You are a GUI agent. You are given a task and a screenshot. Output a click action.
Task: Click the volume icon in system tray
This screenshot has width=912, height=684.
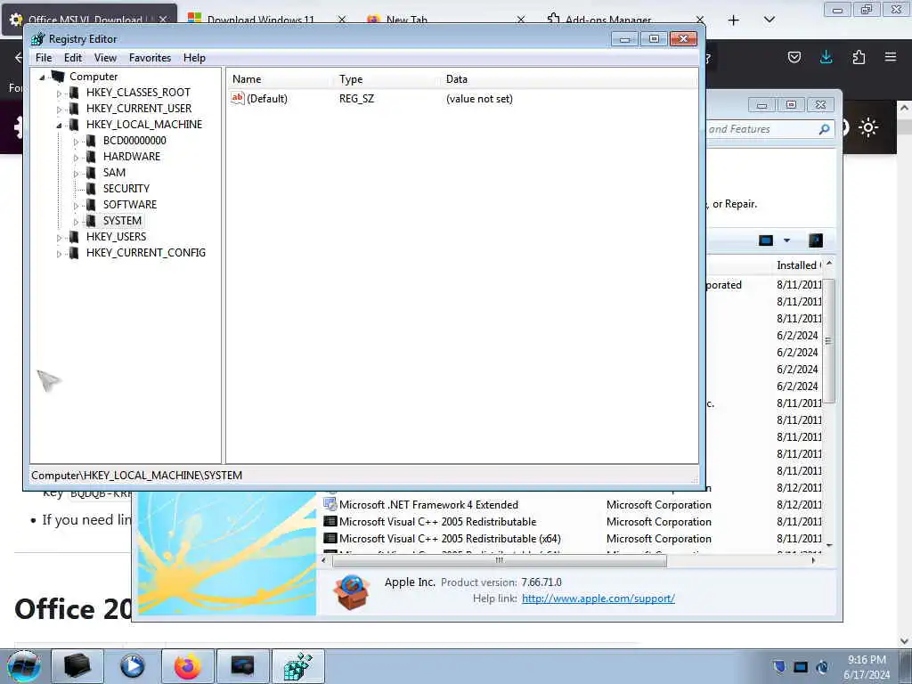click(822, 667)
